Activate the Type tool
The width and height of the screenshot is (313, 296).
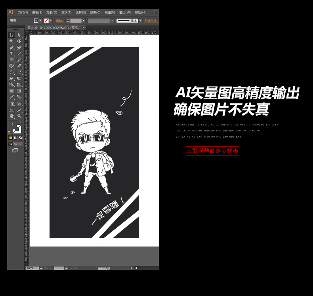point(11,54)
